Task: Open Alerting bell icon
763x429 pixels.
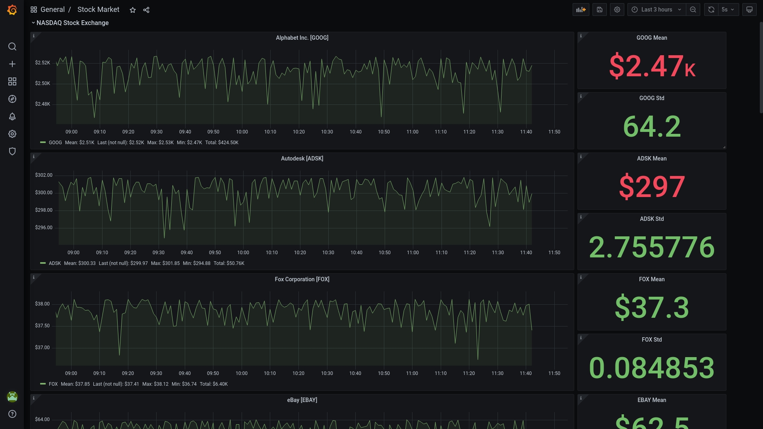Action: coord(12,116)
